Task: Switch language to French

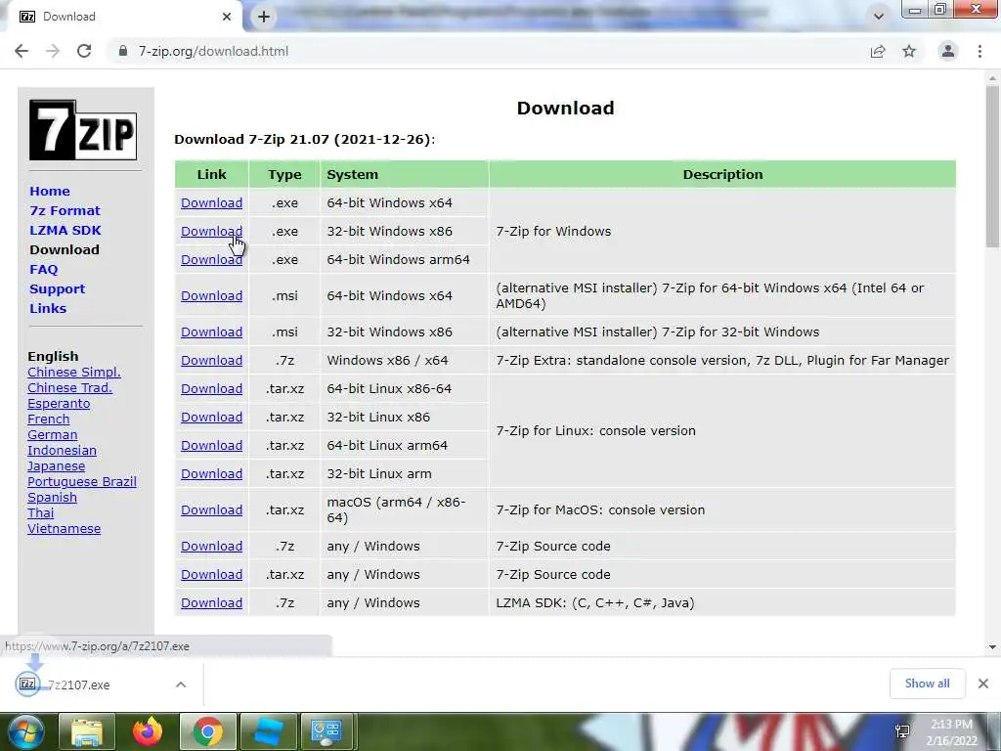Action: click(x=49, y=419)
